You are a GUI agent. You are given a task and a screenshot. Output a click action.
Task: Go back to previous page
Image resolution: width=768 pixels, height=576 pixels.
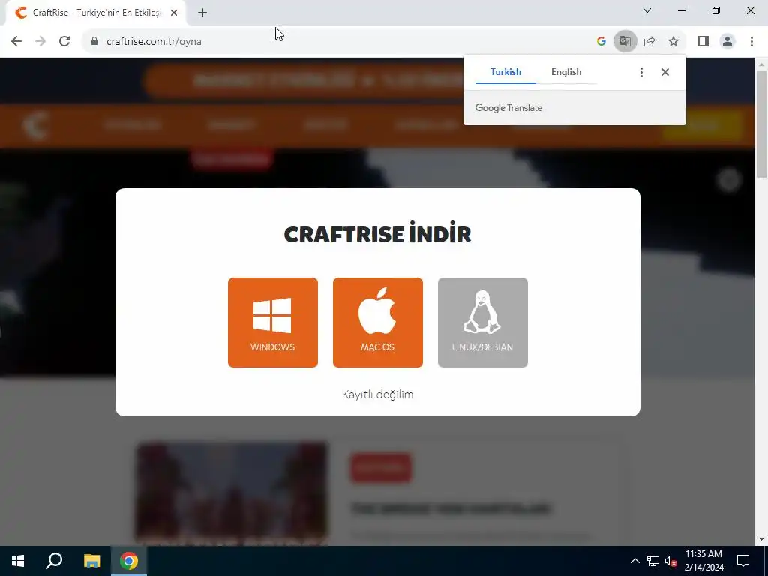(x=16, y=42)
